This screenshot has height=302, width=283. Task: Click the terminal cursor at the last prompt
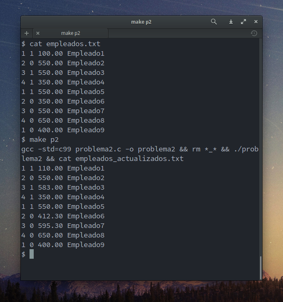tap(32, 254)
